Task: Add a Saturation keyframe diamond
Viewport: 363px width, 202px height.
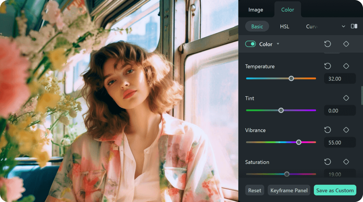Action: 346,162
